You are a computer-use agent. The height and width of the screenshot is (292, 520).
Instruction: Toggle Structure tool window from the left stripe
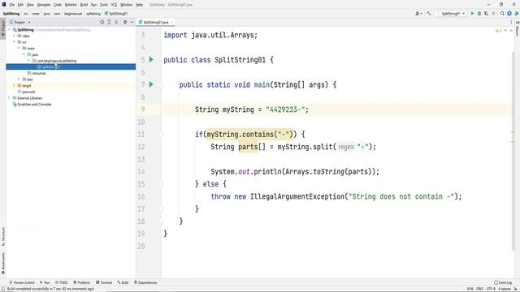tap(2, 236)
